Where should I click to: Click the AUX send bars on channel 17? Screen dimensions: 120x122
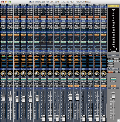pos(3,62)
